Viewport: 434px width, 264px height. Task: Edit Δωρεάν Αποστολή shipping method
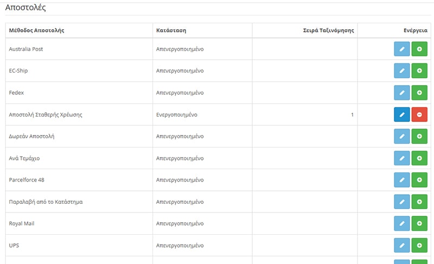tap(402, 137)
